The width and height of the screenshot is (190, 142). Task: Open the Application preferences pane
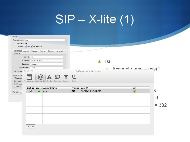[29, 78]
